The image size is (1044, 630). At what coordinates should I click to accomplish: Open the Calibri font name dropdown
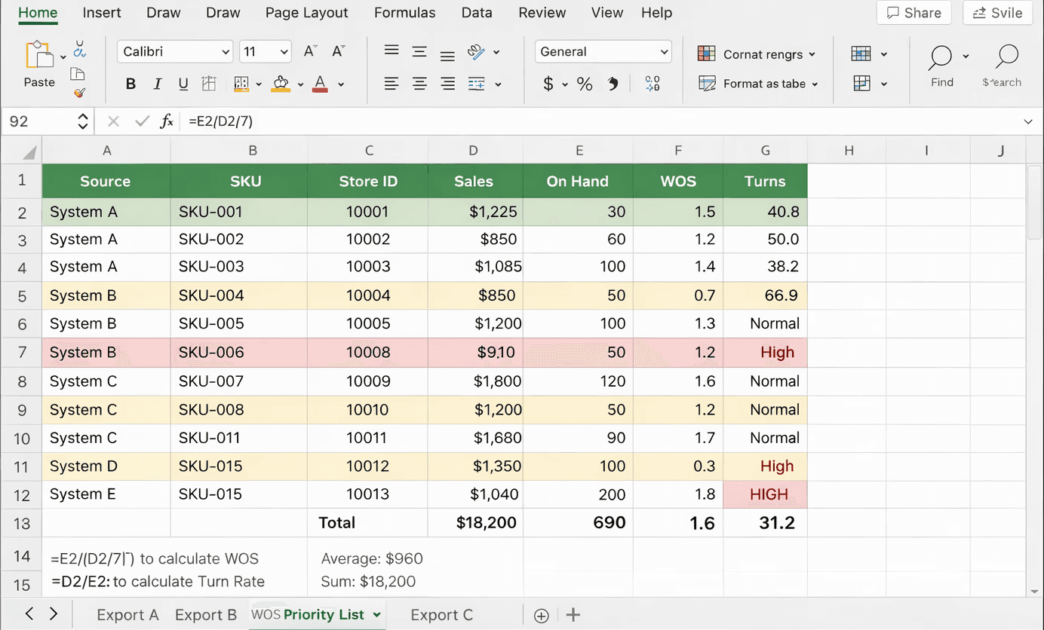174,51
